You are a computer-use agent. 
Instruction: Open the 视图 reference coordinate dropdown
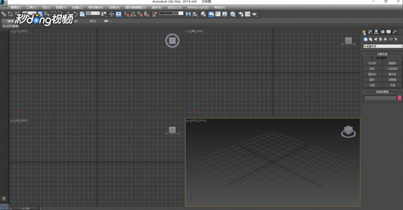point(92,13)
